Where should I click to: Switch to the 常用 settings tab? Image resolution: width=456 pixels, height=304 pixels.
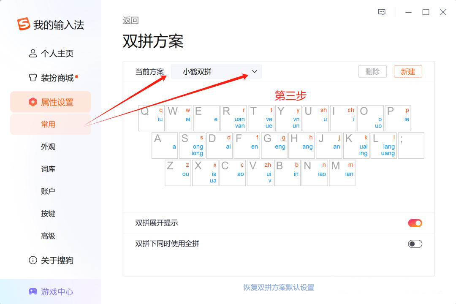point(51,125)
